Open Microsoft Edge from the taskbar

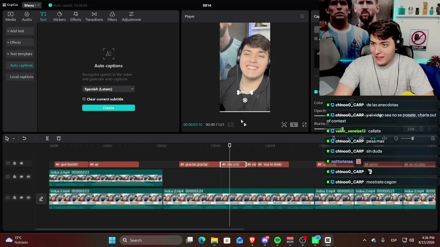click(202, 240)
